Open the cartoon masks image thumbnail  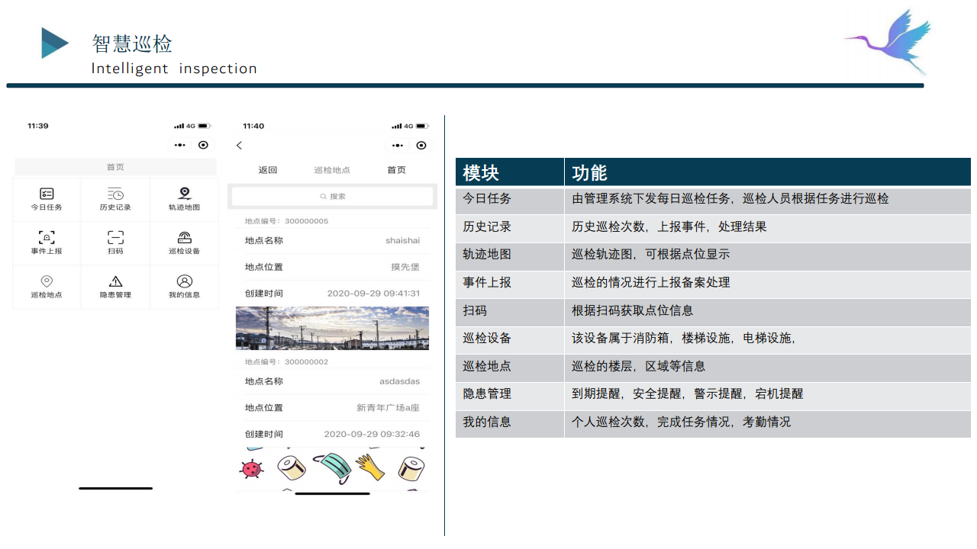[x=332, y=468]
